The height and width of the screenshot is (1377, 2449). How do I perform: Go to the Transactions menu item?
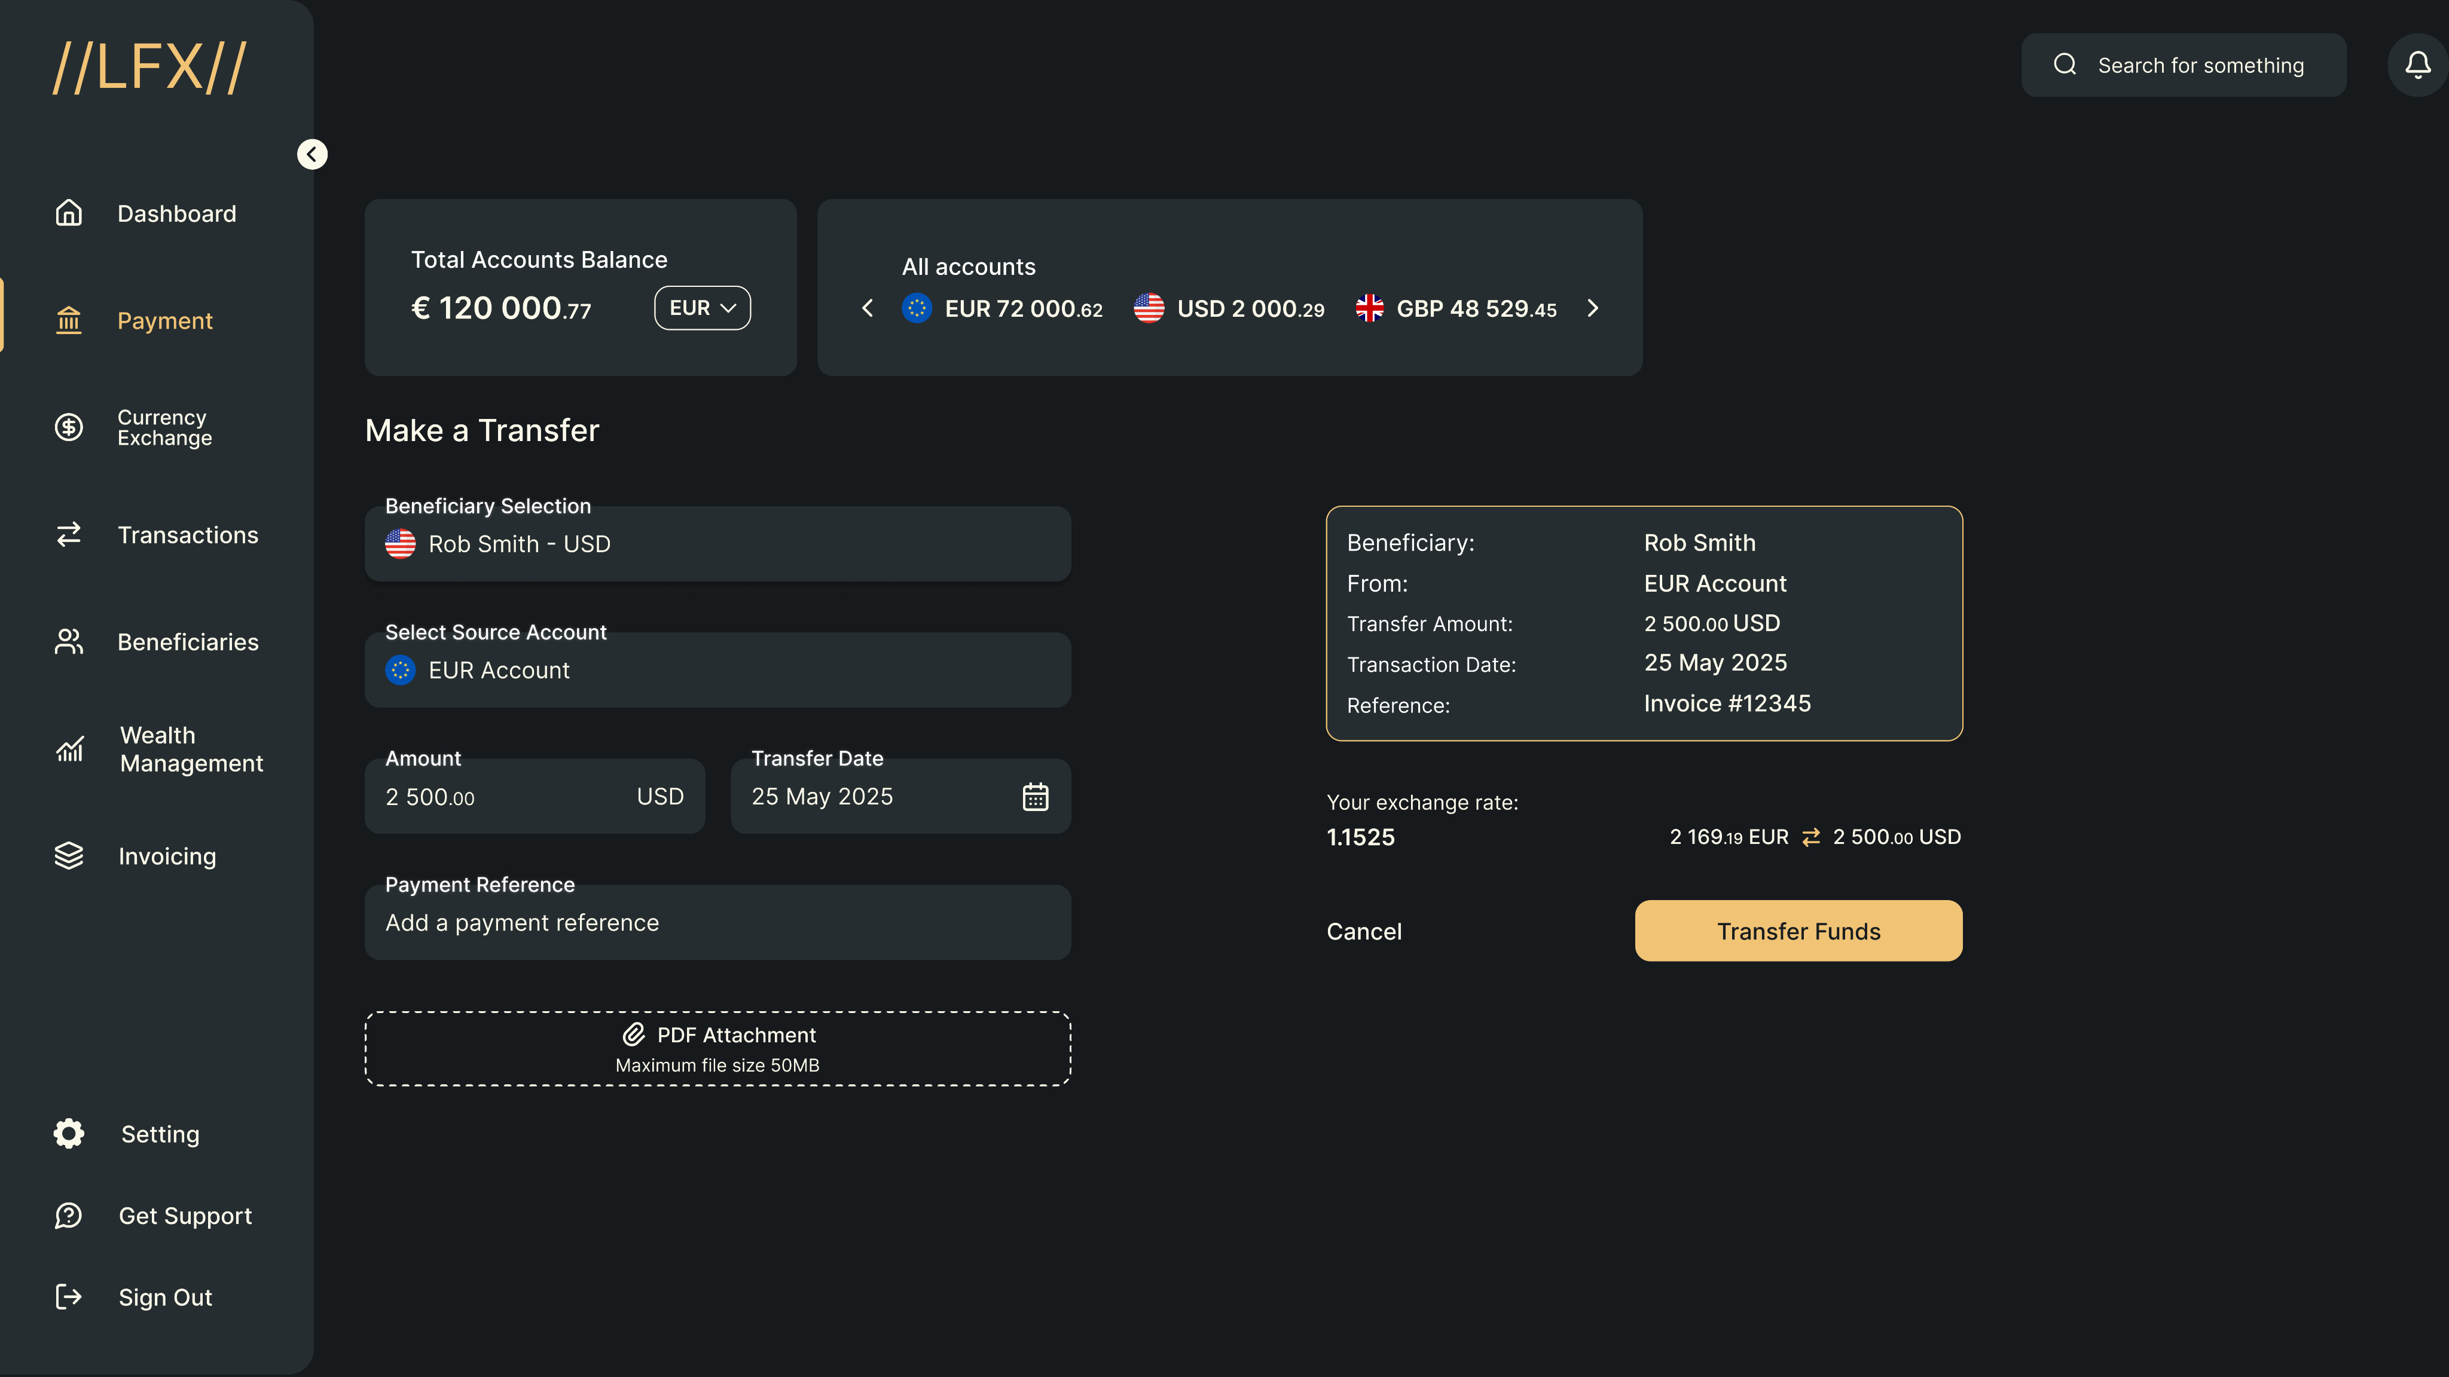187,535
